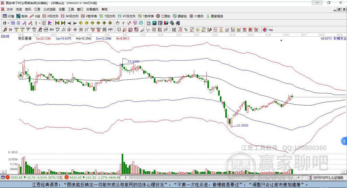Restore the inner chart window
This screenshot has width=347, height=188.
[340, 9]
